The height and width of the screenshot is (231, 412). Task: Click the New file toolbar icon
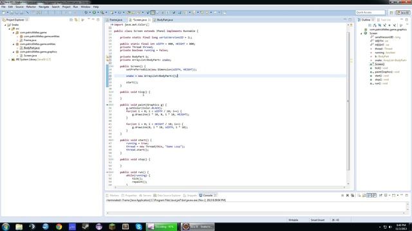(x=3, y=12)
